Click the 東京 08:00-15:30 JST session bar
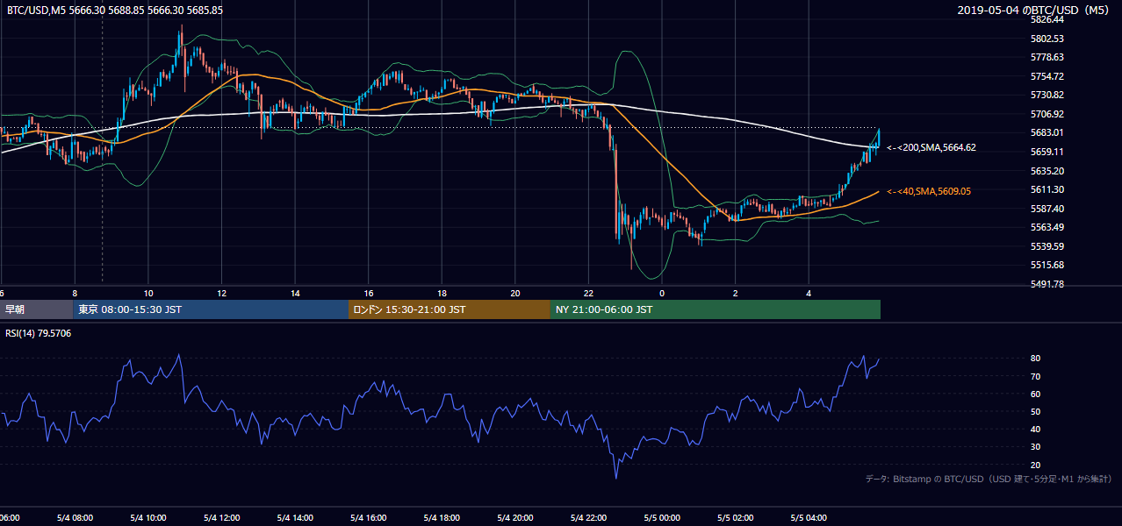Screen dimensions: 1122x526 pyautogui.click(x=211, y=309)
